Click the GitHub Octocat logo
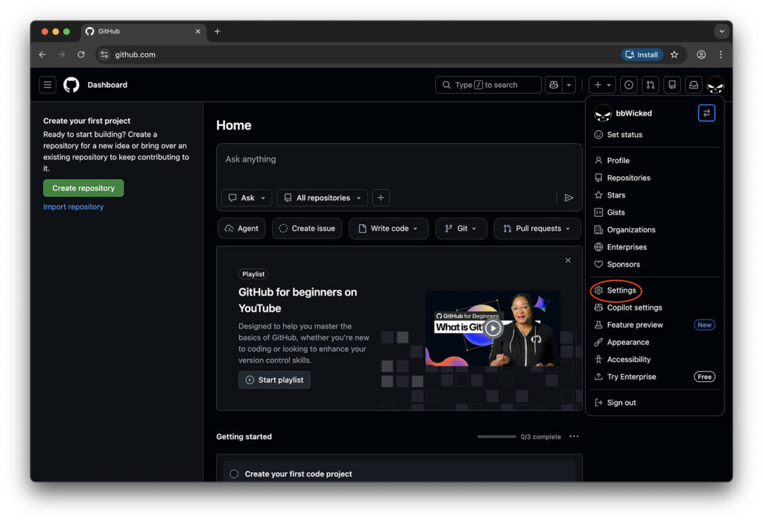The image size is (763, 522). [x=72, y=85]
